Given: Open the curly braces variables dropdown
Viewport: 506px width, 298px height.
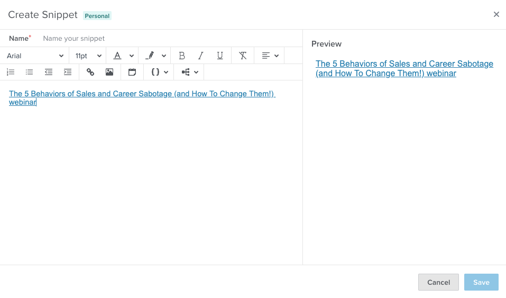Looking at the screenshot, I should pos(159,72).
